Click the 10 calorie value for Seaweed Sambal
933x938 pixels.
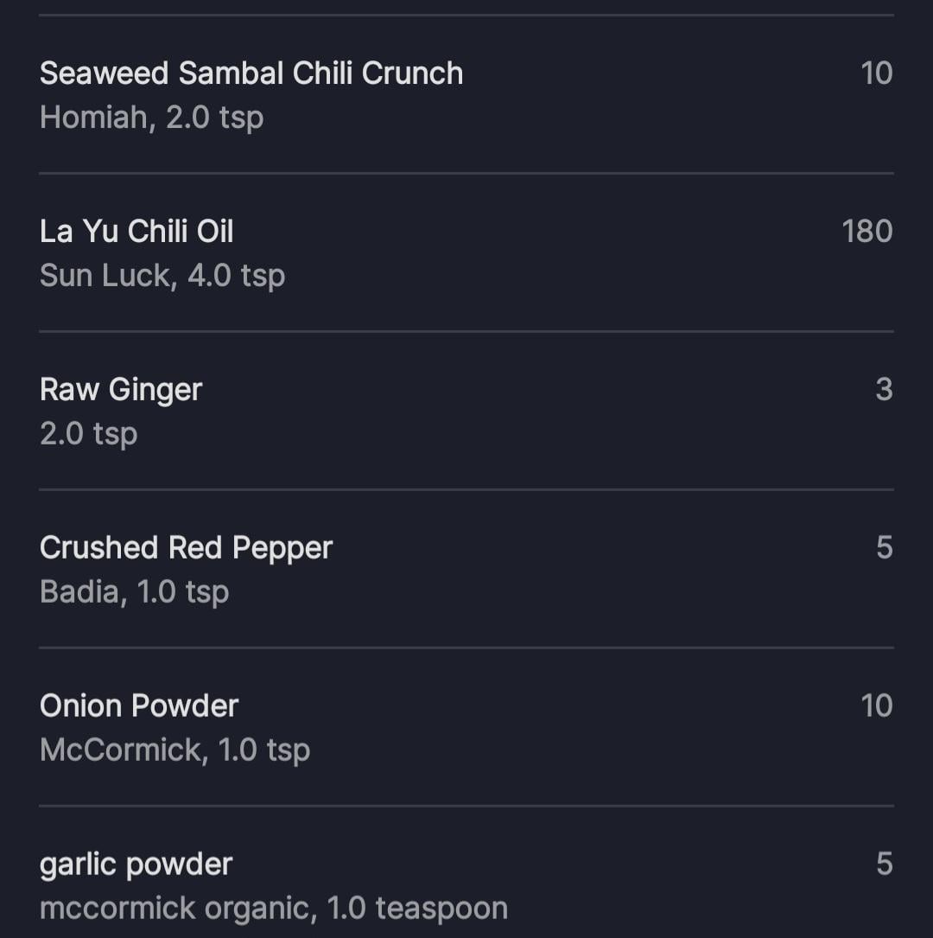tap(877, 73)
